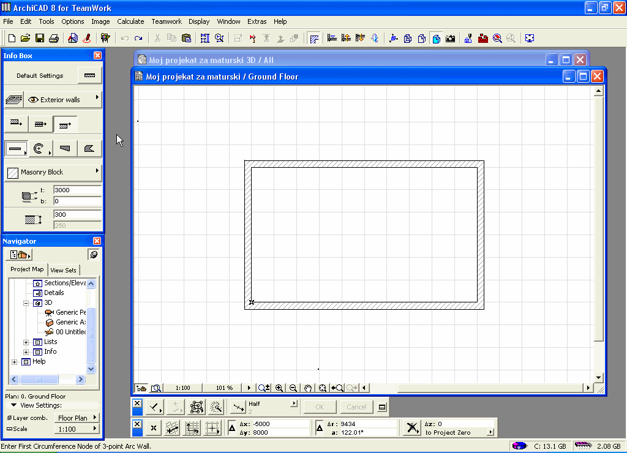Viewport: 627px width, 453px height.
Task: Open the Masonry Block fill dropdown
Action: pos(53,172)
